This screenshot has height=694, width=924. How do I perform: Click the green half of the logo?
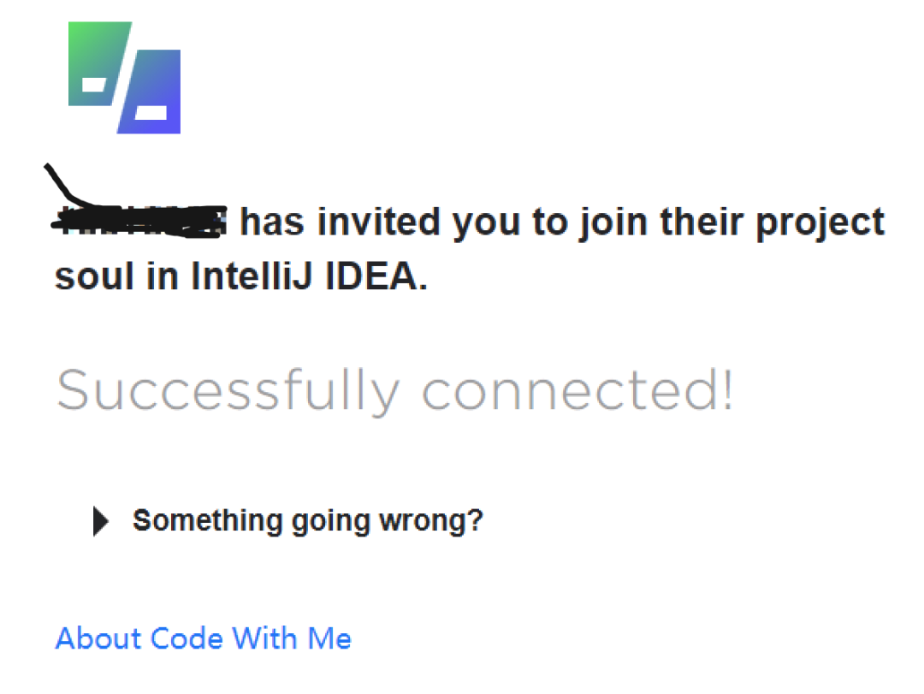[98, 63]
